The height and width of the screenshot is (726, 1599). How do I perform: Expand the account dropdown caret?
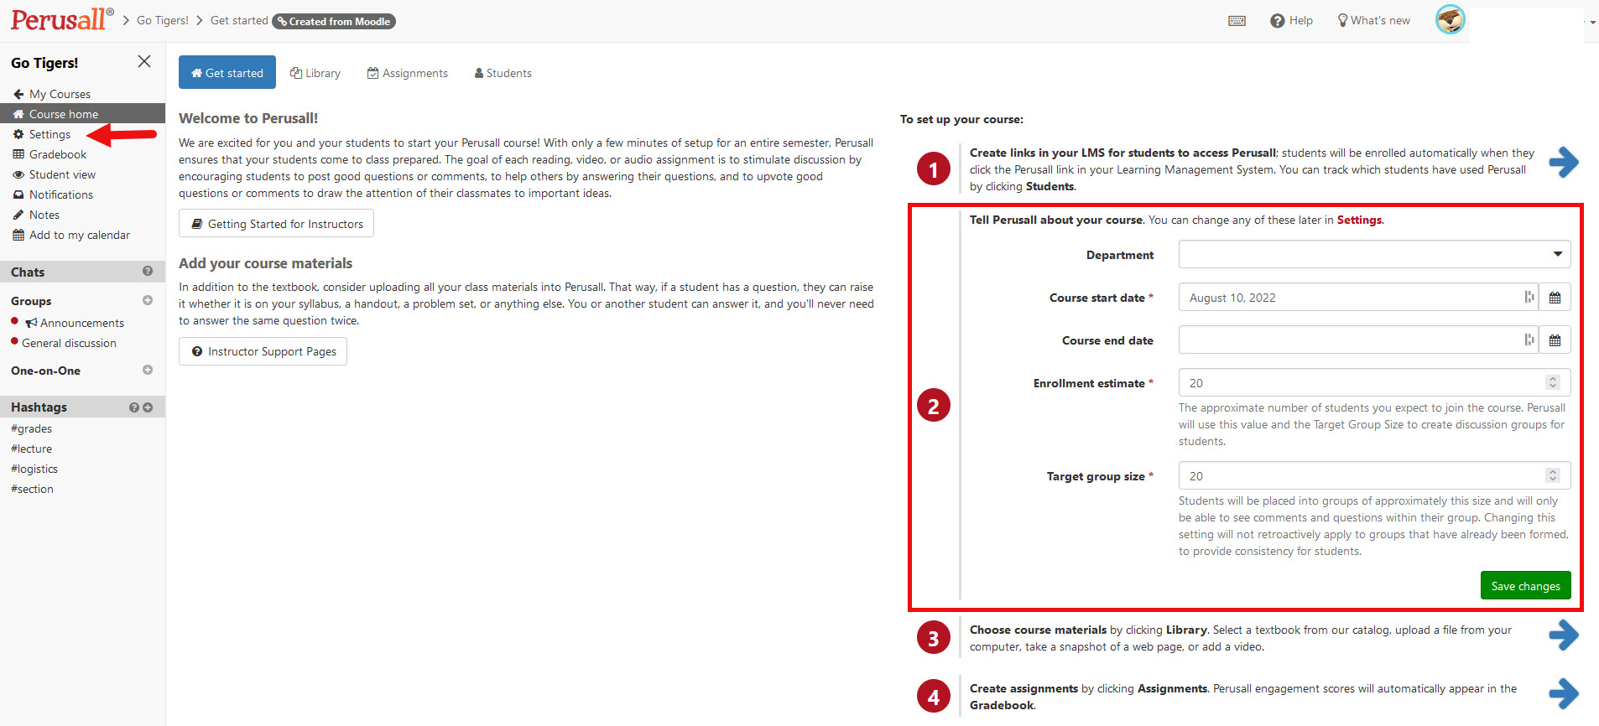point(1591,23)
